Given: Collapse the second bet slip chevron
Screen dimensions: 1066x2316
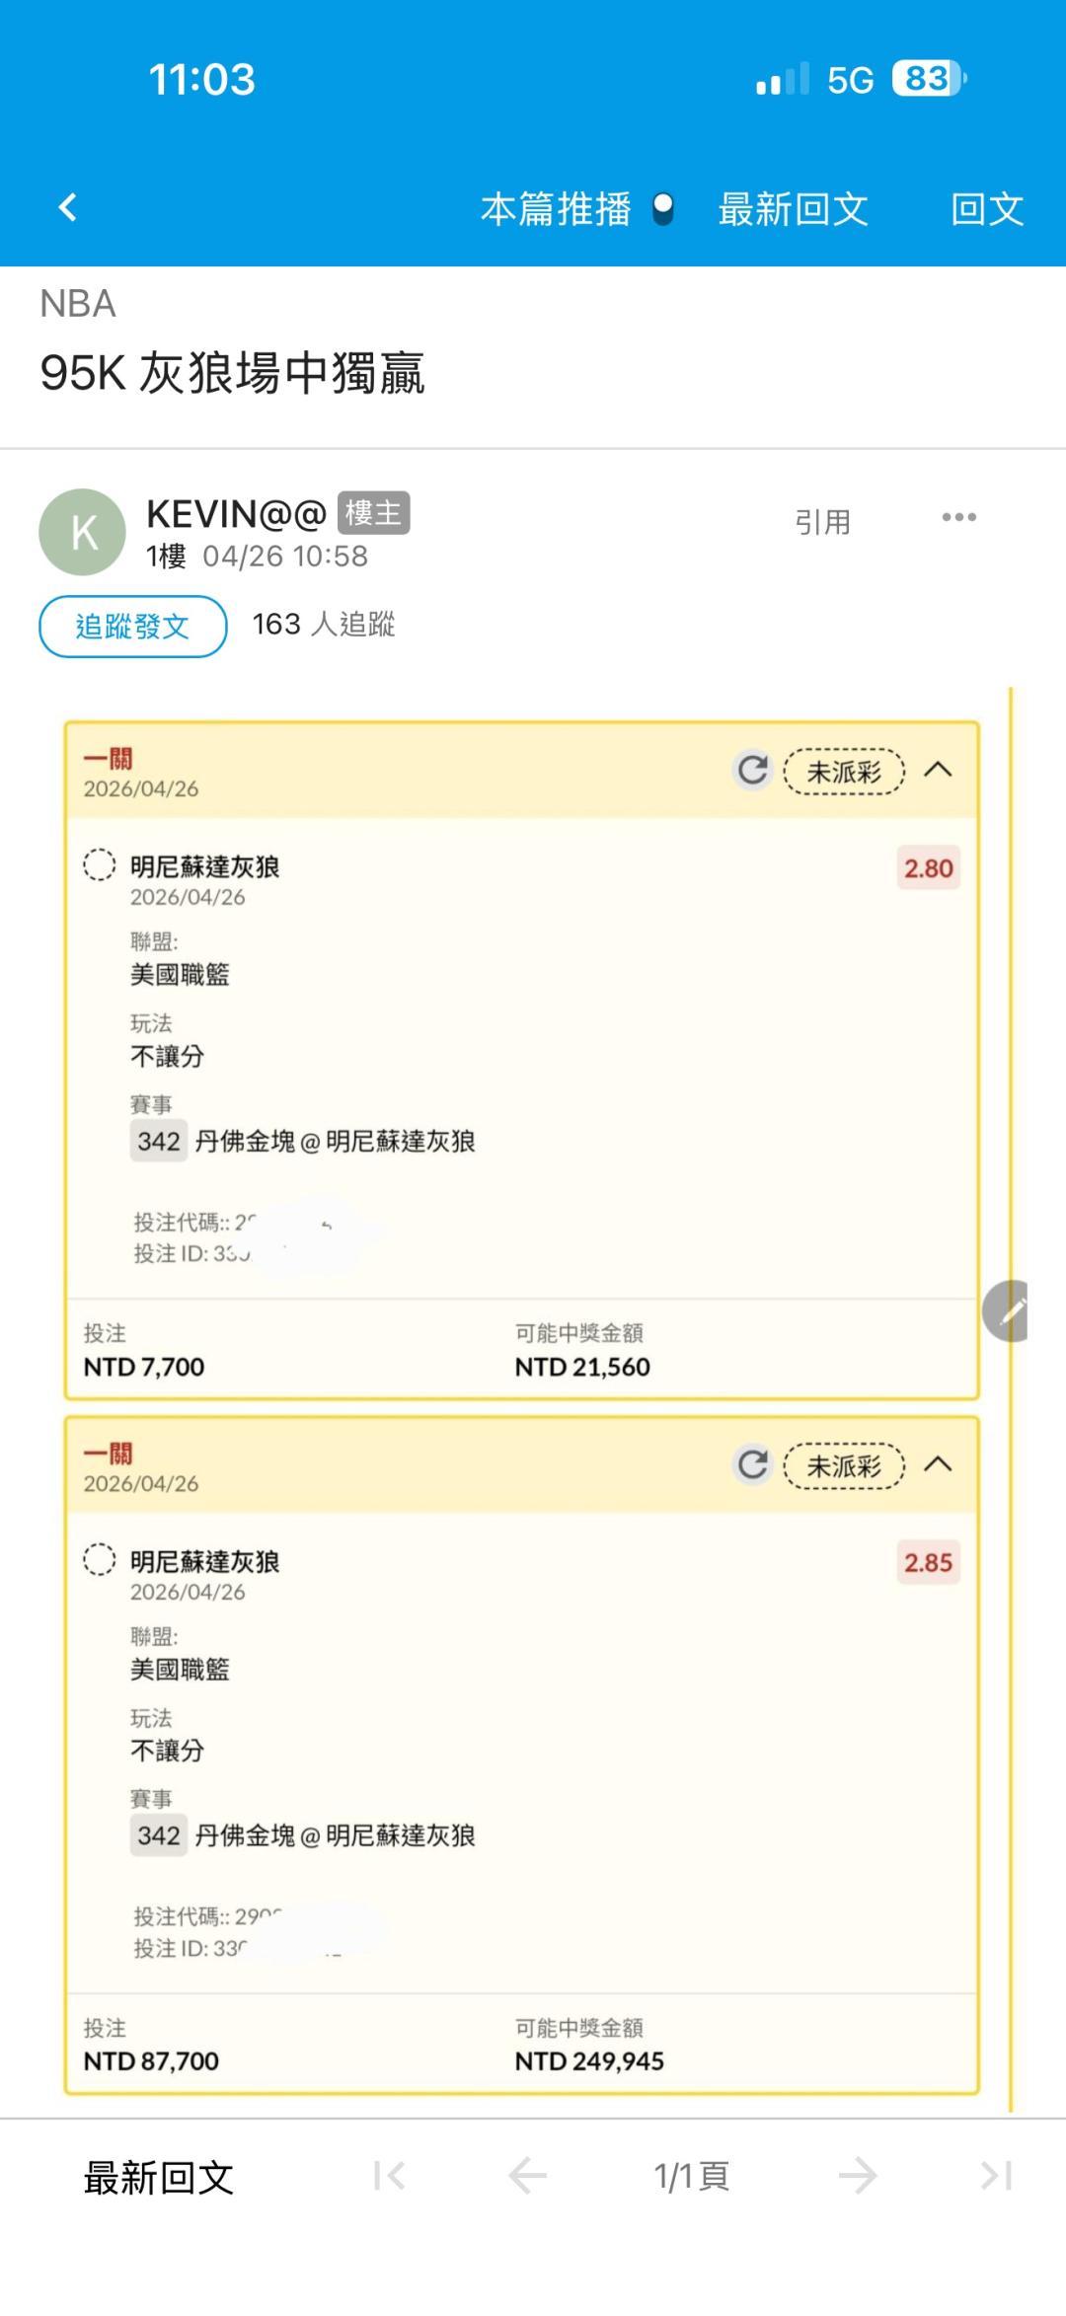Looking at the screenshot, I should [938, 1464].
